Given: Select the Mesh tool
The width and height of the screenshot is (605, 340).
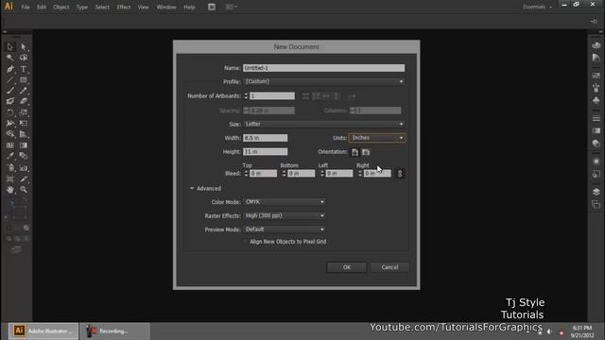Looking at the screenshot, I should click(10, 145).
